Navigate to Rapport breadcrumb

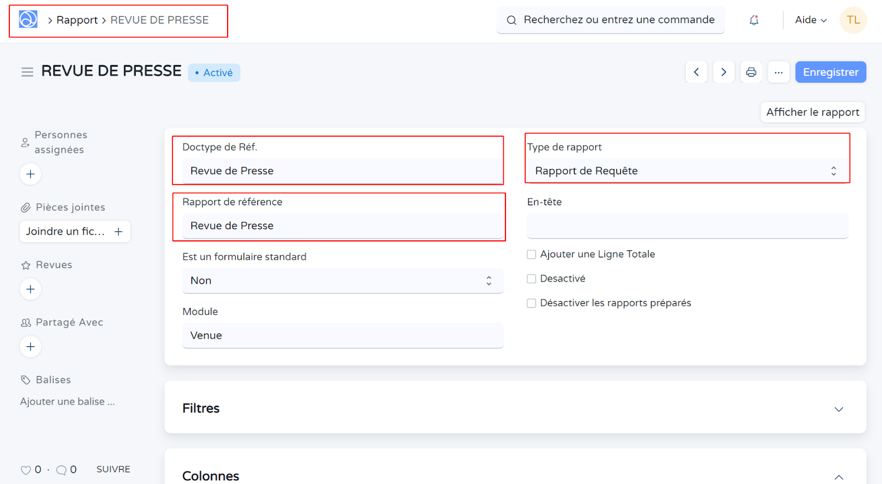[77, 20]
